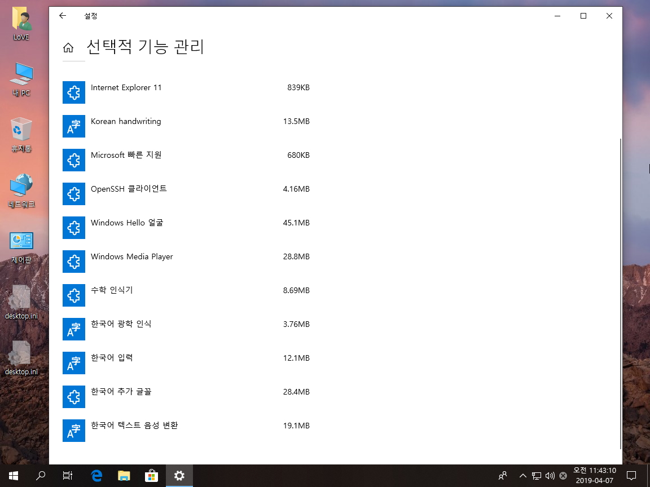Click the 3.76MB size value
This screenshot has width=650, height=487.
tap(296, 324)
